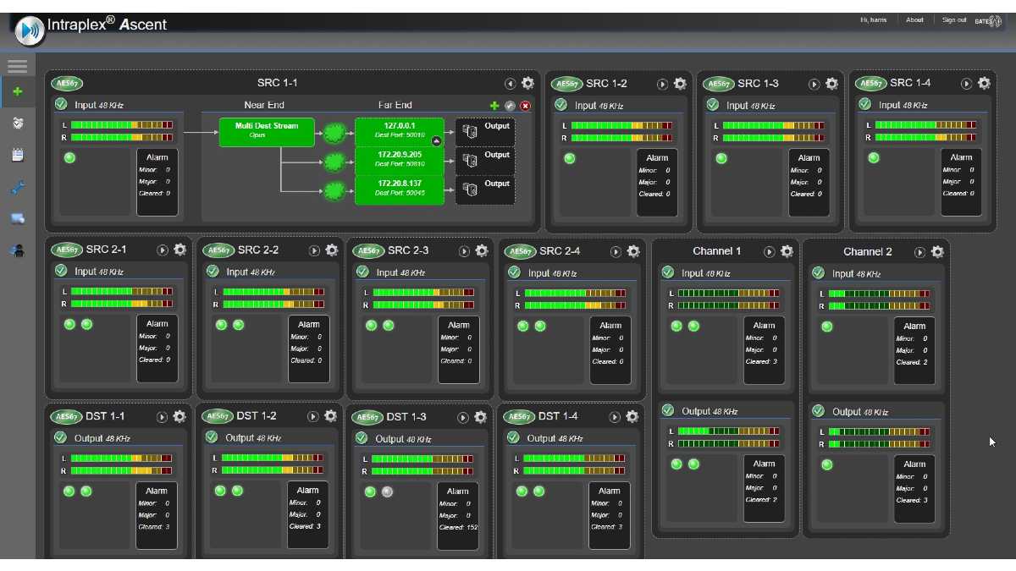
Task: Expand the SRC 2-4 panel arrow
Action: pyautogui.click(x=615, y=252)
